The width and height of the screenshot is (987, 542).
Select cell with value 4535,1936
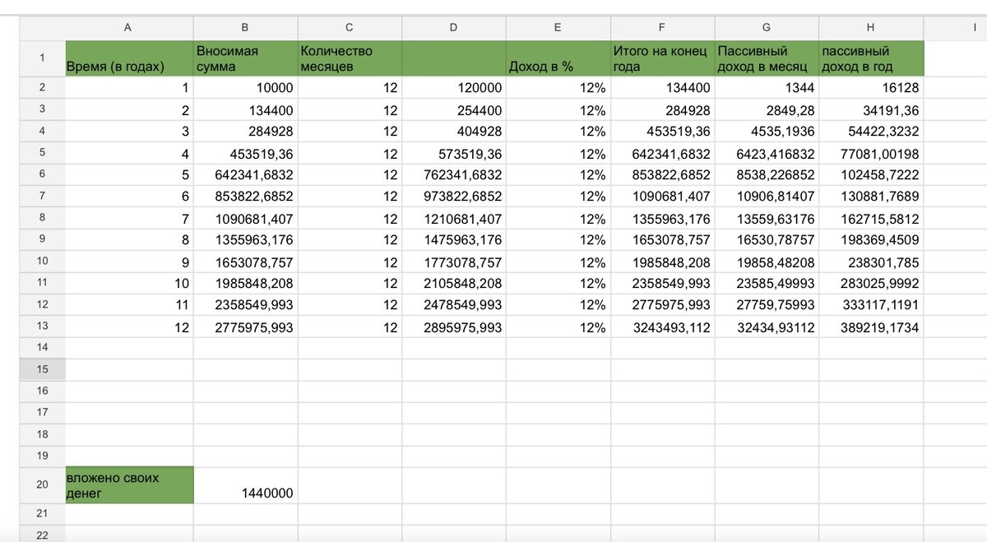(767, 132)
